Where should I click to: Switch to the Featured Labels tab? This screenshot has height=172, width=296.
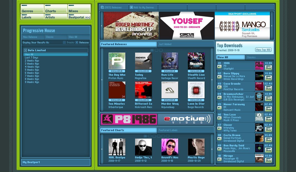186,130
